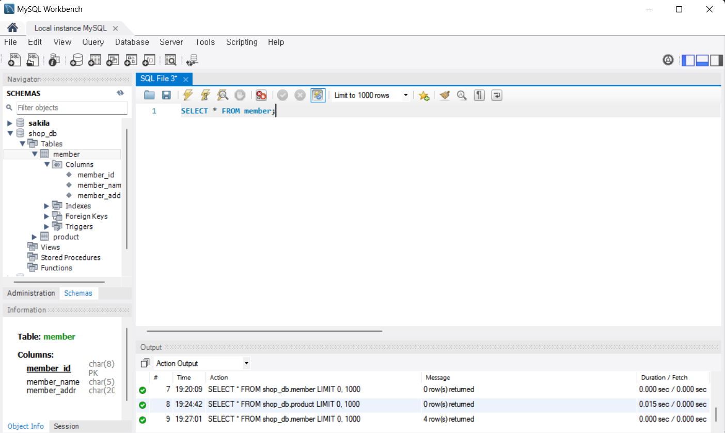Beautify the query with broom icon
Image resolution: width=725 pixels, height=433 pixels.
coord(445,95)
